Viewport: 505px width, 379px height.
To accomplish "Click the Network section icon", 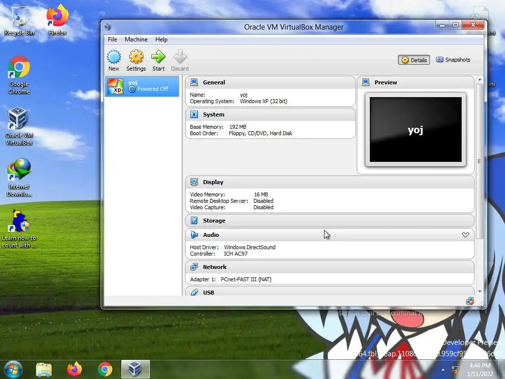I will 194,267.
